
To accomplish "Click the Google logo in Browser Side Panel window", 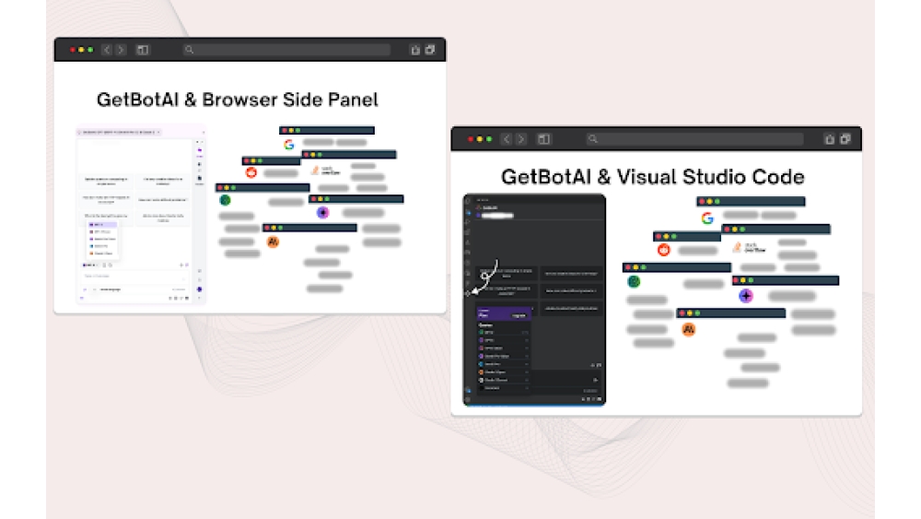I will pos(289,144).
